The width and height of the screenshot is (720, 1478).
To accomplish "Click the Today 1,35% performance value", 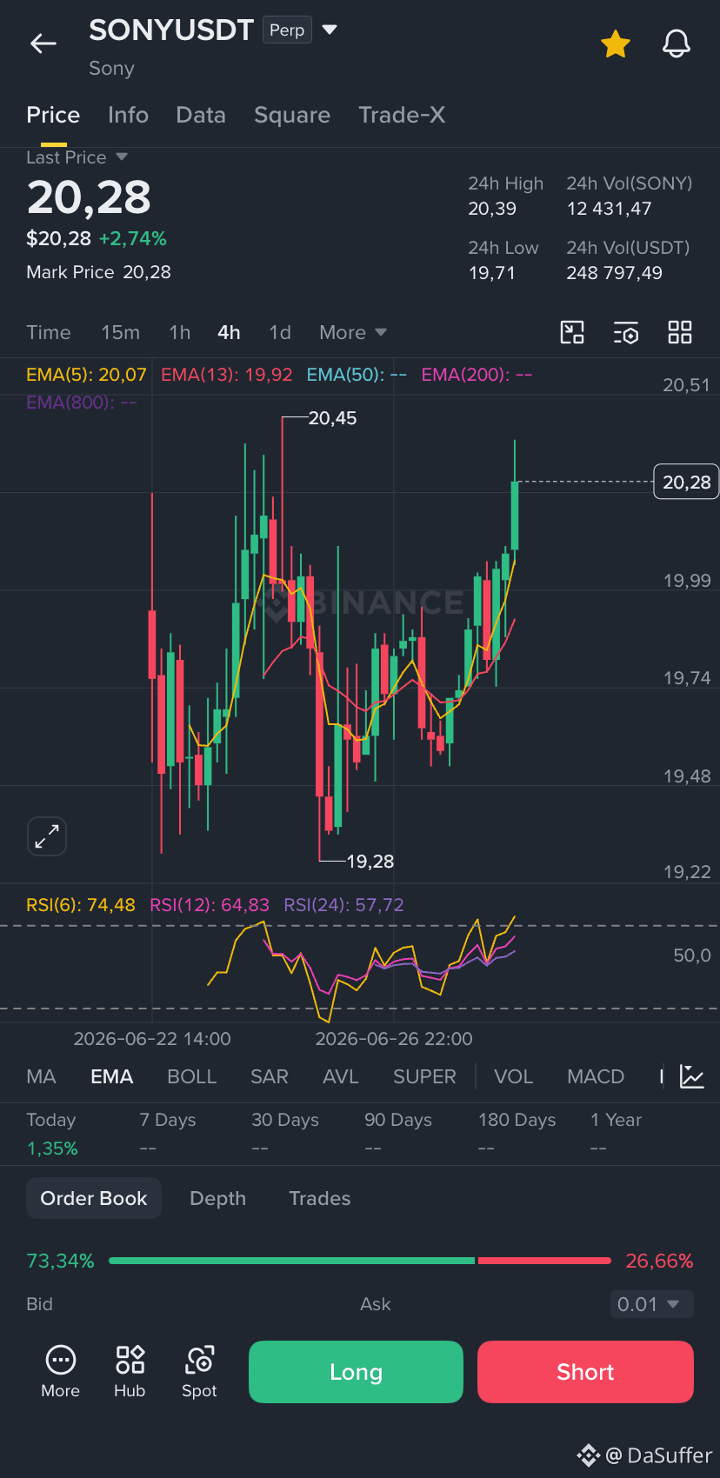I will [x=52, y=1148].
